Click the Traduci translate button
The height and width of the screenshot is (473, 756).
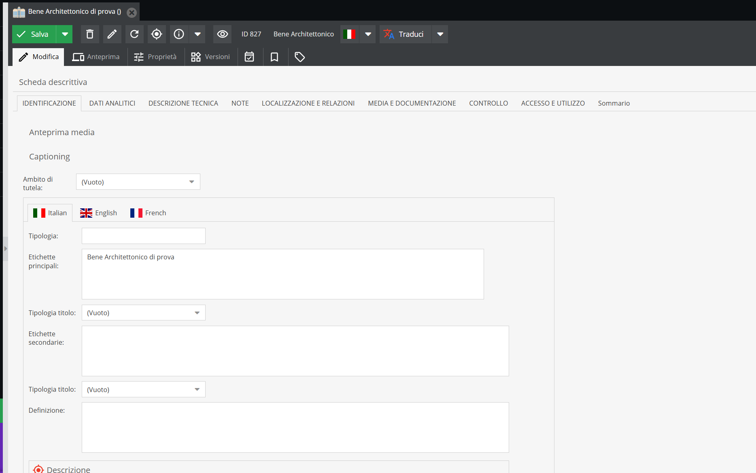pyautogui.click(x=405, y=34)
